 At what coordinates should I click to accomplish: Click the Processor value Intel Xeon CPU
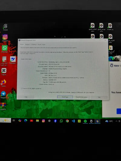coord(66,78)
